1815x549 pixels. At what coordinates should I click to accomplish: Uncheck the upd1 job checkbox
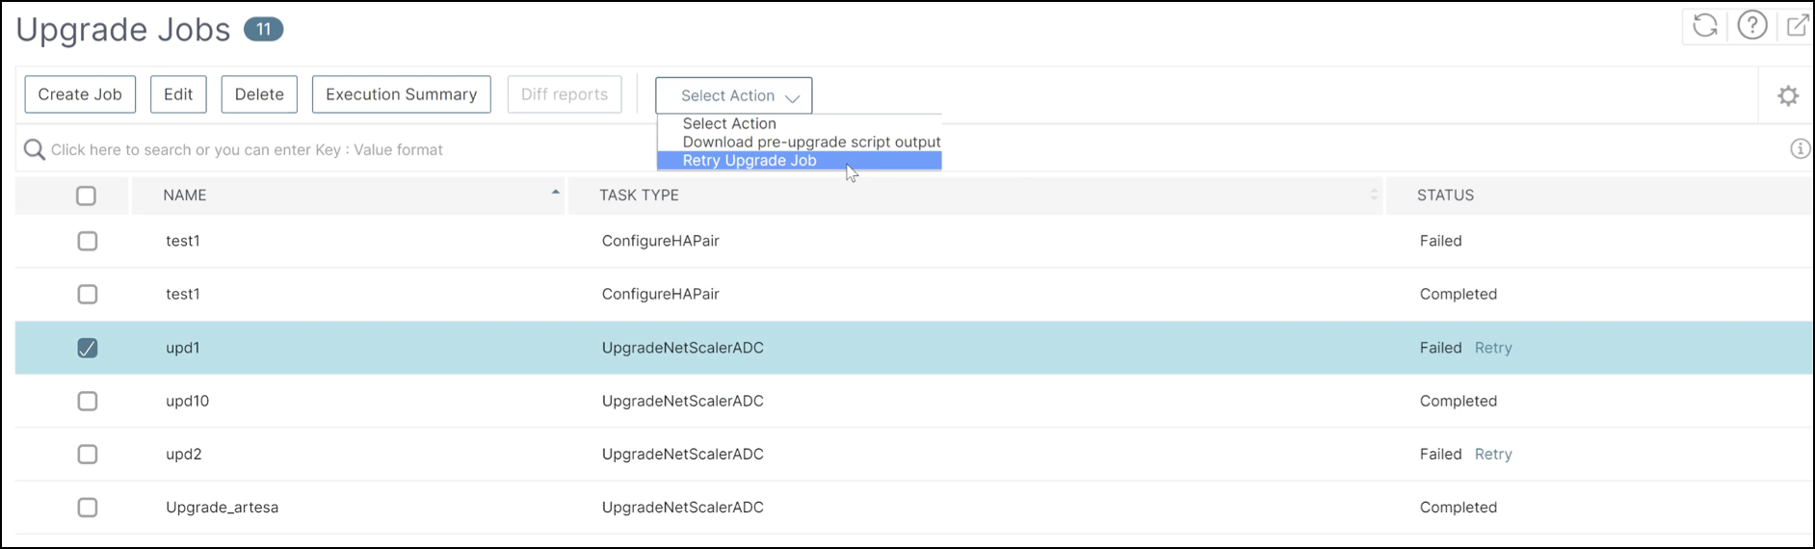click(88, 348)
